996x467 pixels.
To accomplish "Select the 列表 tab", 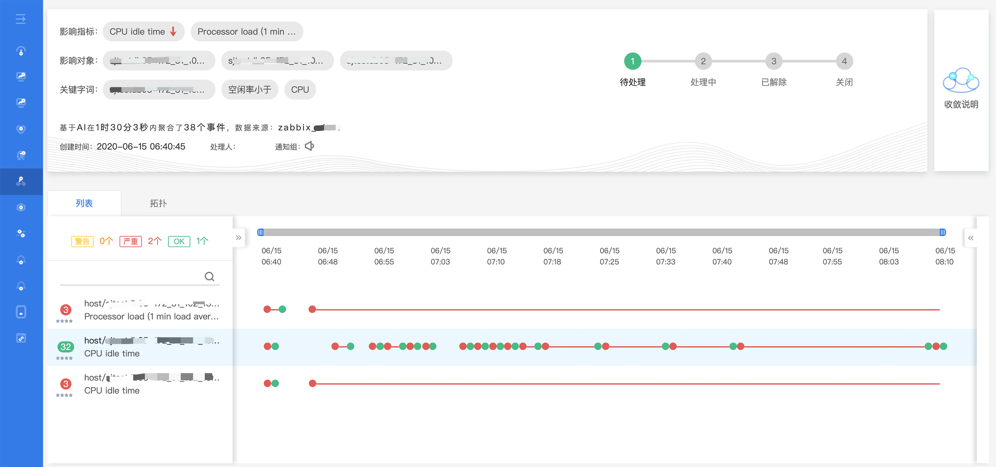I will point(84,203).
